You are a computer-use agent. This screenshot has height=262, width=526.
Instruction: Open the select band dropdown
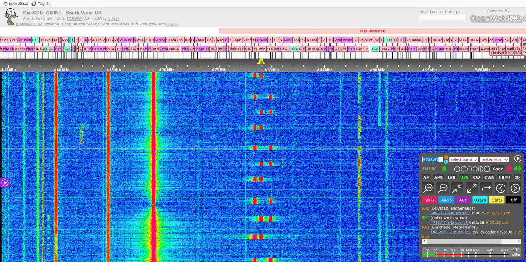click(464, 159)
